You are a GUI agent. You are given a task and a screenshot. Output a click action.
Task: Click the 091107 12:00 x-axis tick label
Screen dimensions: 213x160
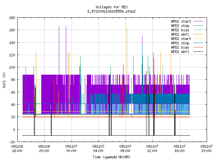[152, 149]
